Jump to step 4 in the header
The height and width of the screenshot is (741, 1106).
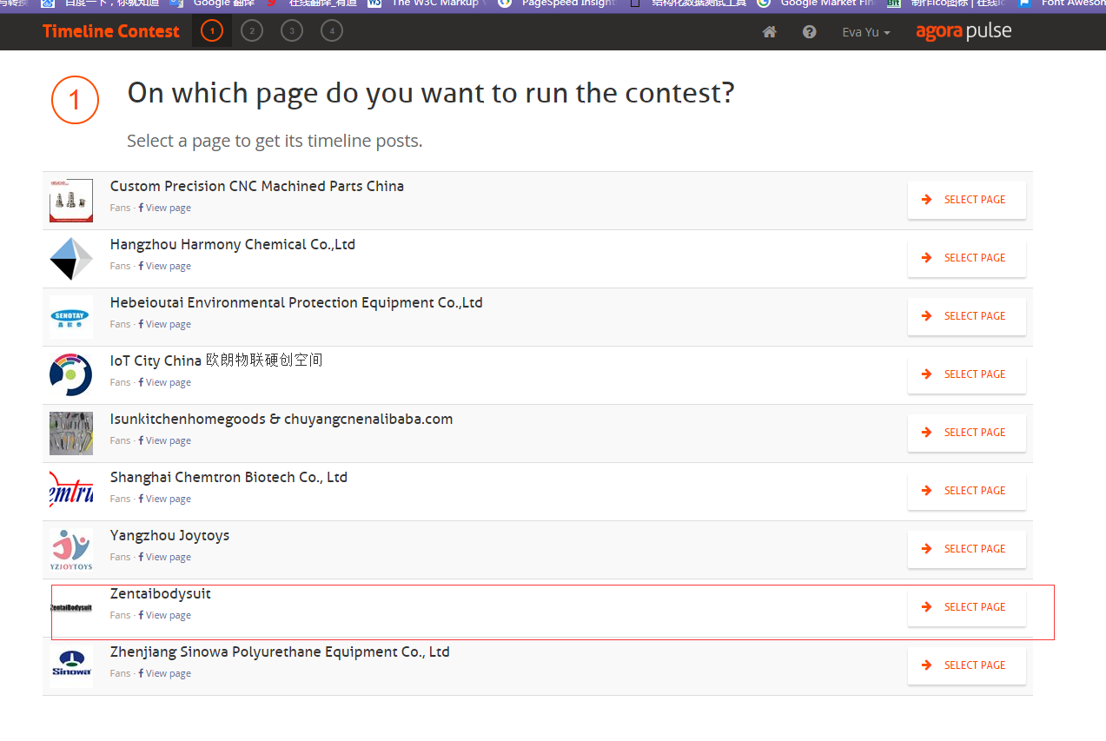[331, 31]
